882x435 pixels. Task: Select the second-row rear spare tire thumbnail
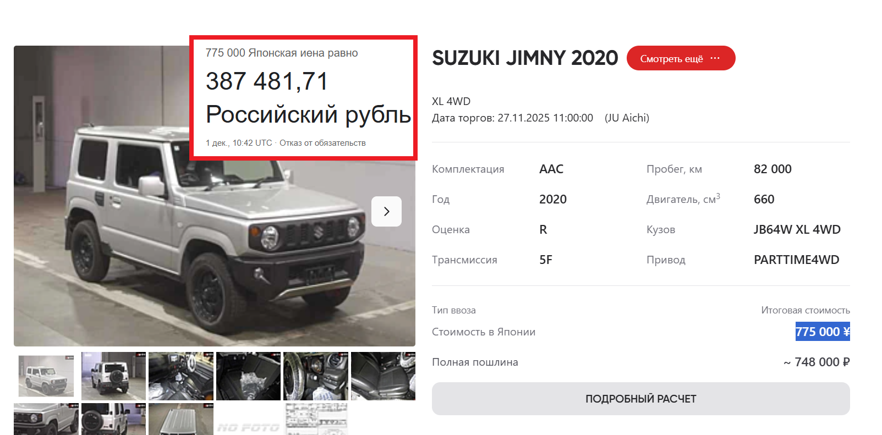pyautogui.click(x=113, y=419)
